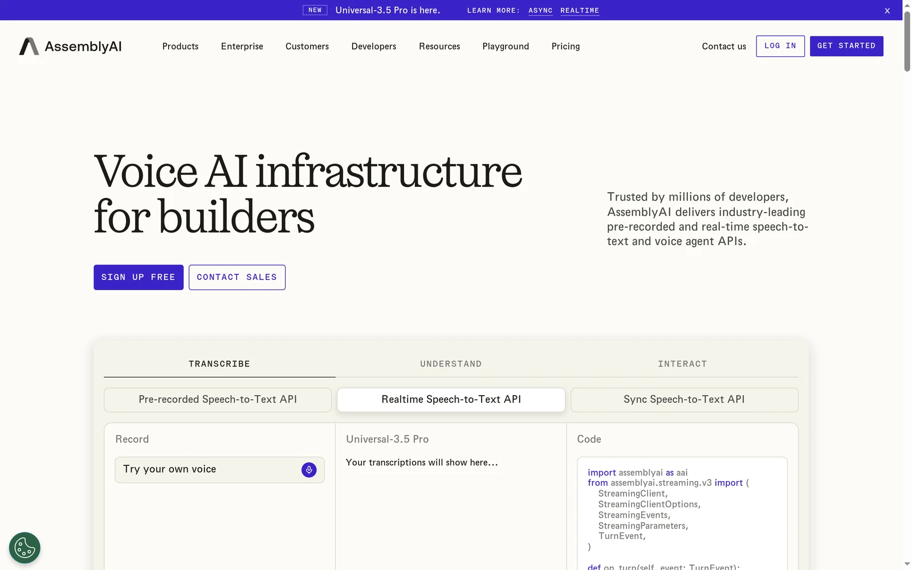Viewport: 912px width, 570px height.
Task: Open the Developers menu
Action: click(374, 46)
